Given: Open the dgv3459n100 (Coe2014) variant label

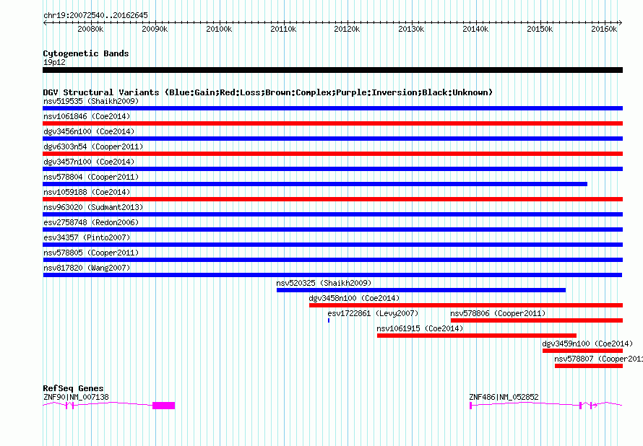Looking at the screenshot, I should (587, 344).
